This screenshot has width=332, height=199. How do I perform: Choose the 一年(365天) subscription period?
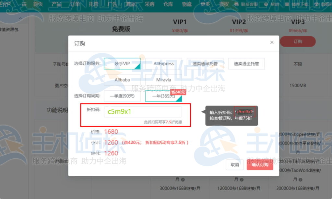coord(163,96)
